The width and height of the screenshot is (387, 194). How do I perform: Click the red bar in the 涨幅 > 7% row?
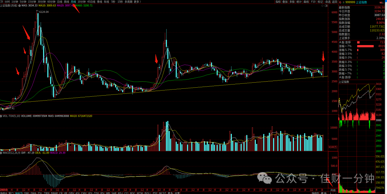(x=365, y=46)
